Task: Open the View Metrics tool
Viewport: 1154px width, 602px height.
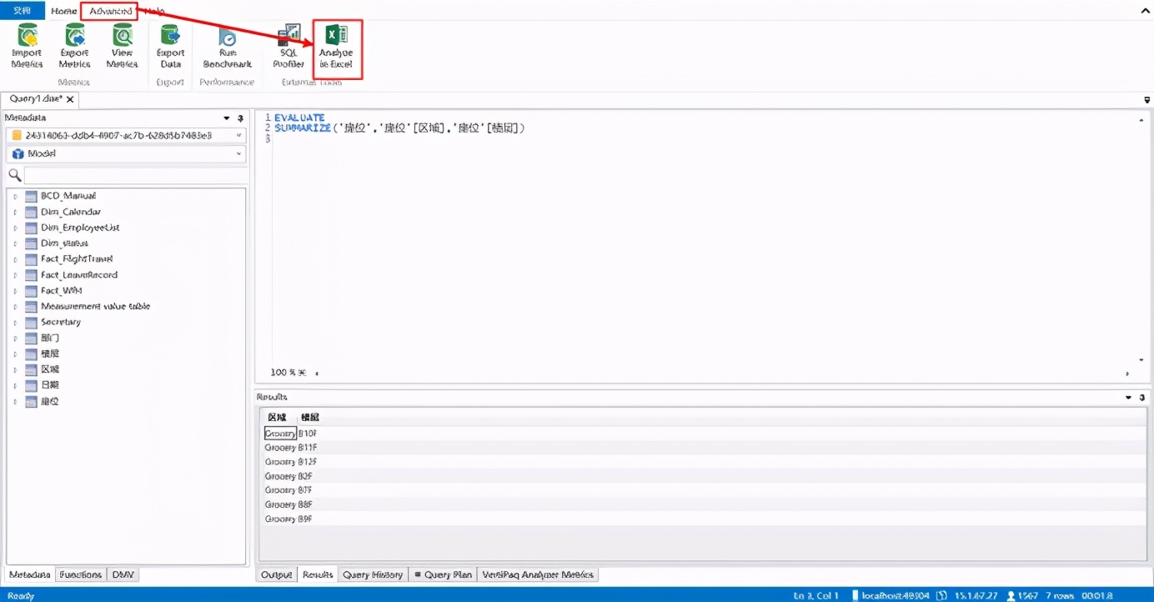Action: (123, 46)
